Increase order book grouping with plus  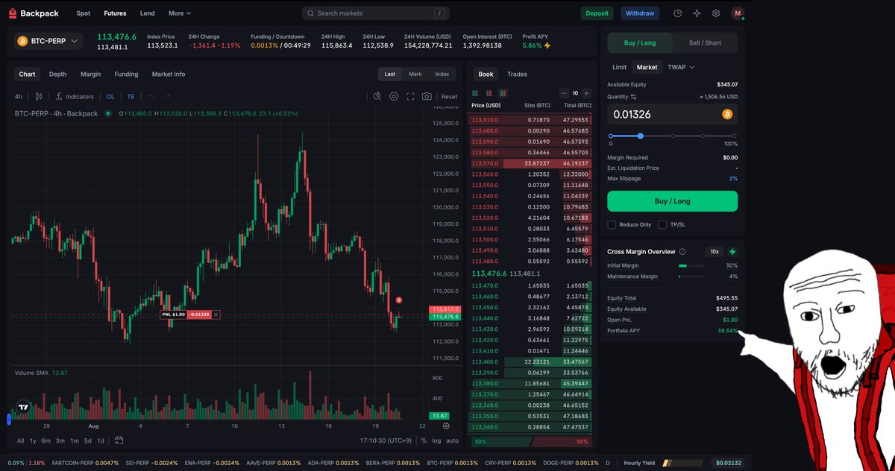click(586, 93)
